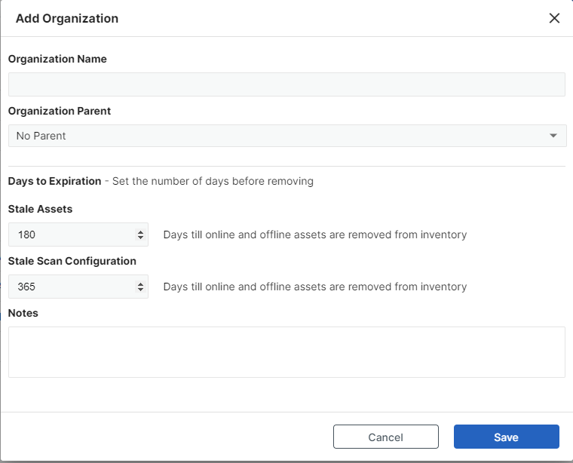Increase Stale Assets days with up arrow
The width and height of the screenshot is (573, 463).
tap(140, 231)
